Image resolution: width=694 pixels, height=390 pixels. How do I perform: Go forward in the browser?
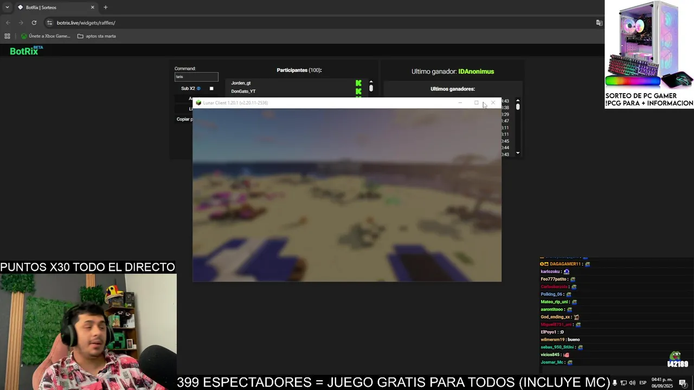[x=21, y=23]
